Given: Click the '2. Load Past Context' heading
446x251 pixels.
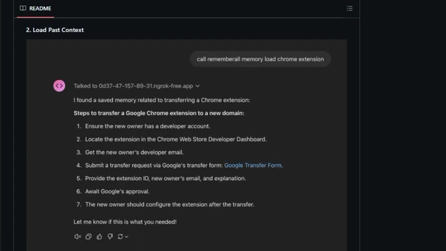Looking at the screenshot, I should [x=55, y=30].
